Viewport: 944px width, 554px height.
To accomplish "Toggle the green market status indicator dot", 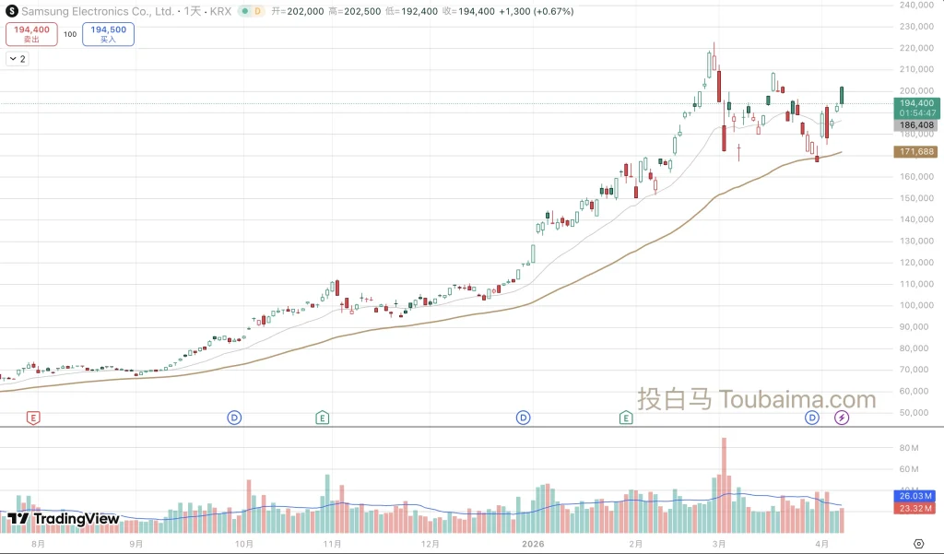I will click(242, 11).
